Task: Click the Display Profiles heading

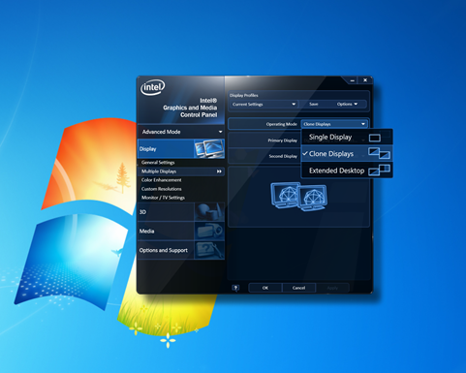Action: [243, 95]
